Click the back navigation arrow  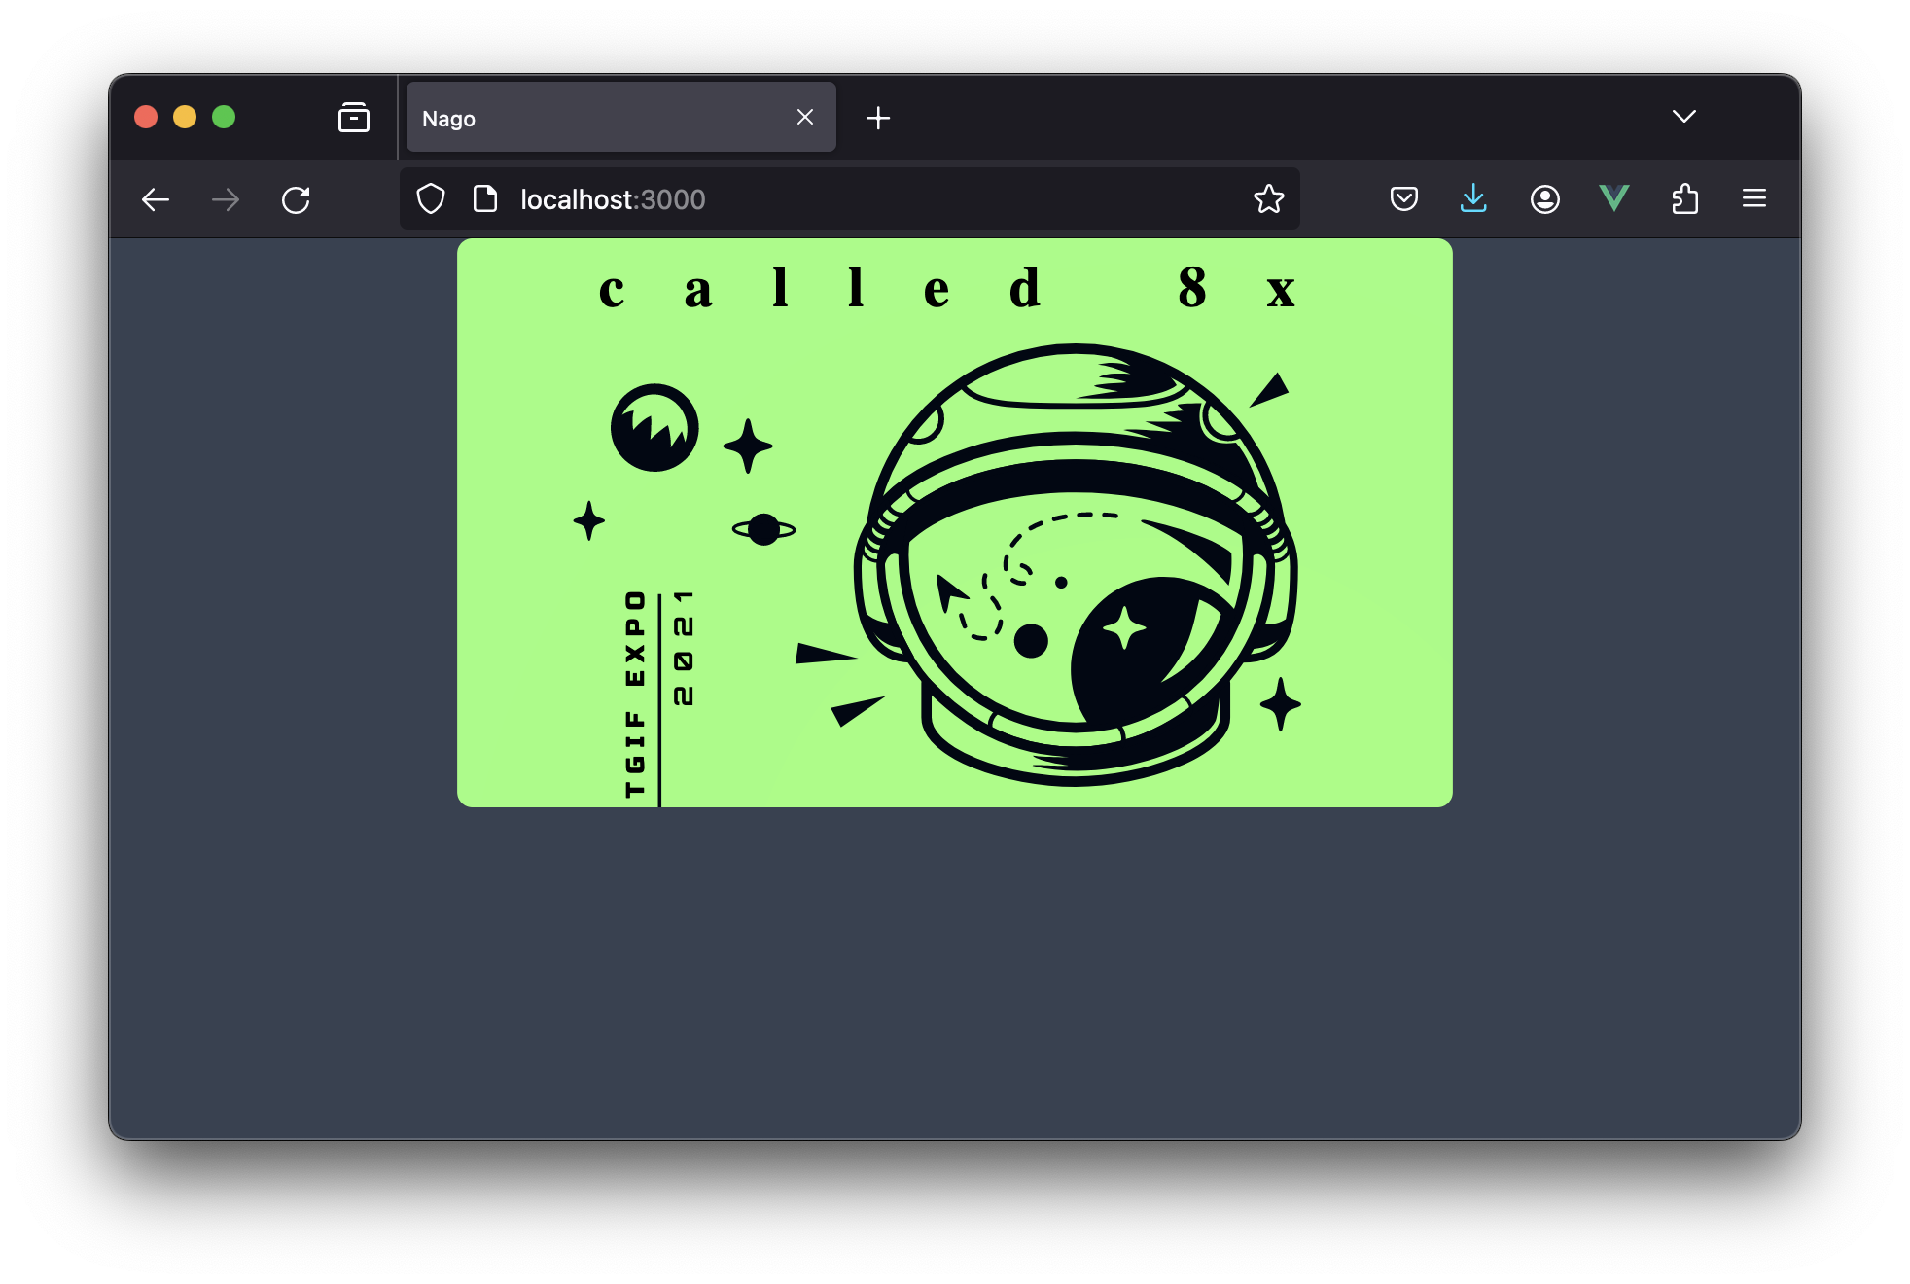[x=156, y=199]
